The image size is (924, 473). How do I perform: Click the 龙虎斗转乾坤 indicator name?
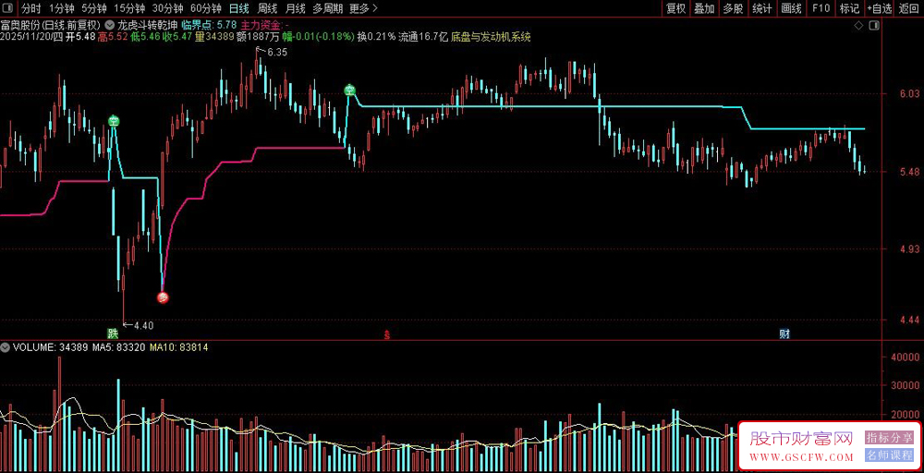[147, 25]
